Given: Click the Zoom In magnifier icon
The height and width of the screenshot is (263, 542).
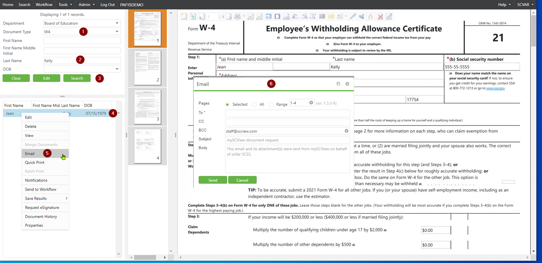Looking at the screenshot, I should point(250,17).
